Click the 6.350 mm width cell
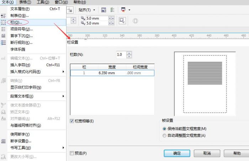The width and height of the screenshot is (249, 161). (112, 73)
